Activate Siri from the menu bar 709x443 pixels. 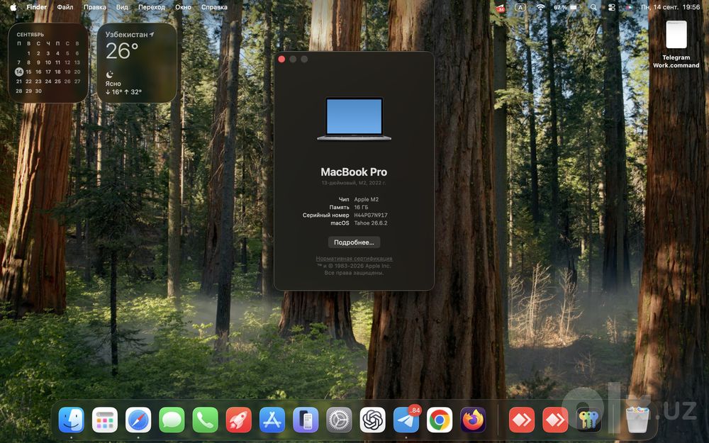click(629, 7)
